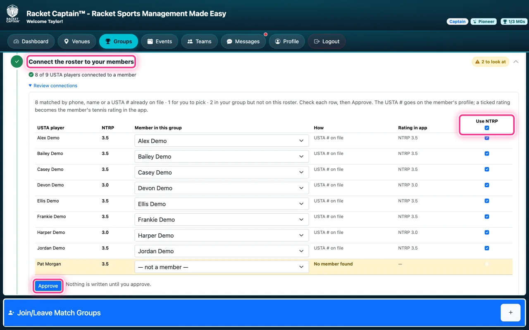This screenshot has width=529, height=330.
Task: Uncheck Use NTRP for Alex Demo
Action: 487,138
